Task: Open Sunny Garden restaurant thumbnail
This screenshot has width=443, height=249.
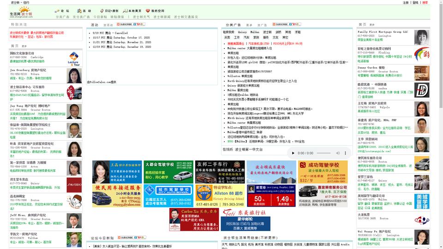Action: [422, 73]
